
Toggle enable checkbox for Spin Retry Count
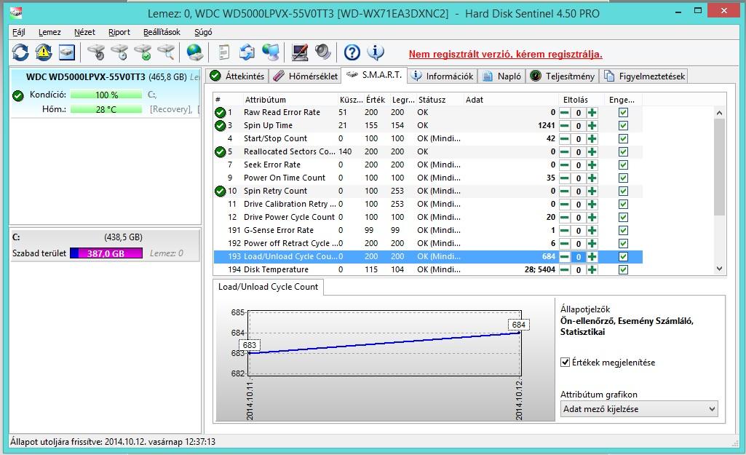tap(623, 191)
